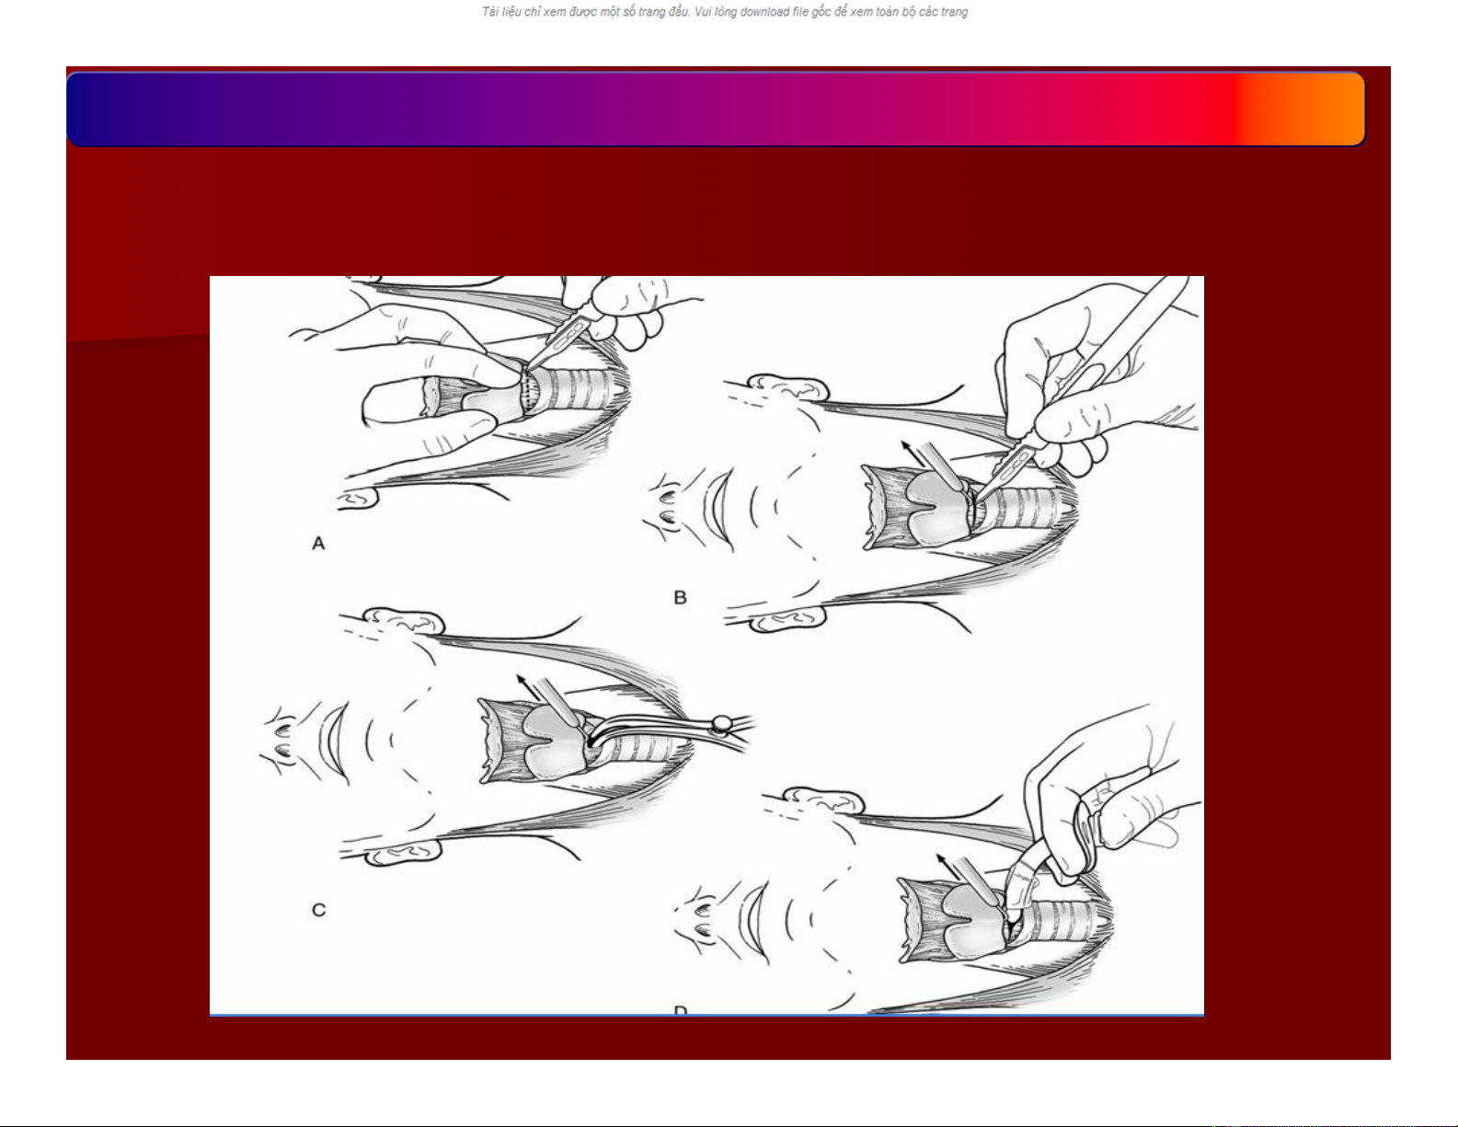Screen dimensions: 1458x1127
Task: Select the panel label A
Action: click(x=318, y=544)
